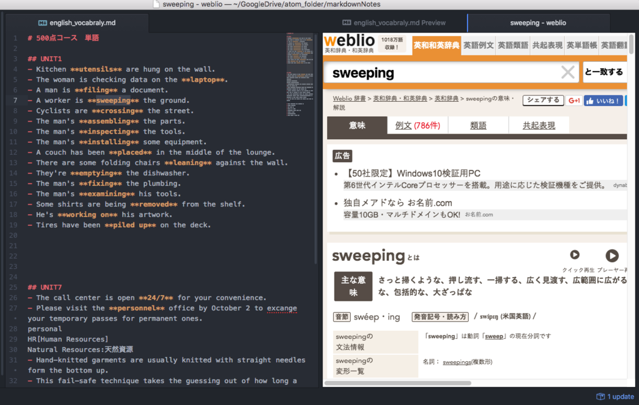Click the 発音記号・読み方 label
Image resolution: width=639 pixels, height=405 pixels.
tap(440, 316)
